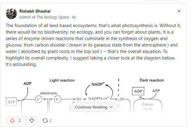The image size is (192, 127).
Task: Open The Biology Space link
Action: (x=50, y=17)
